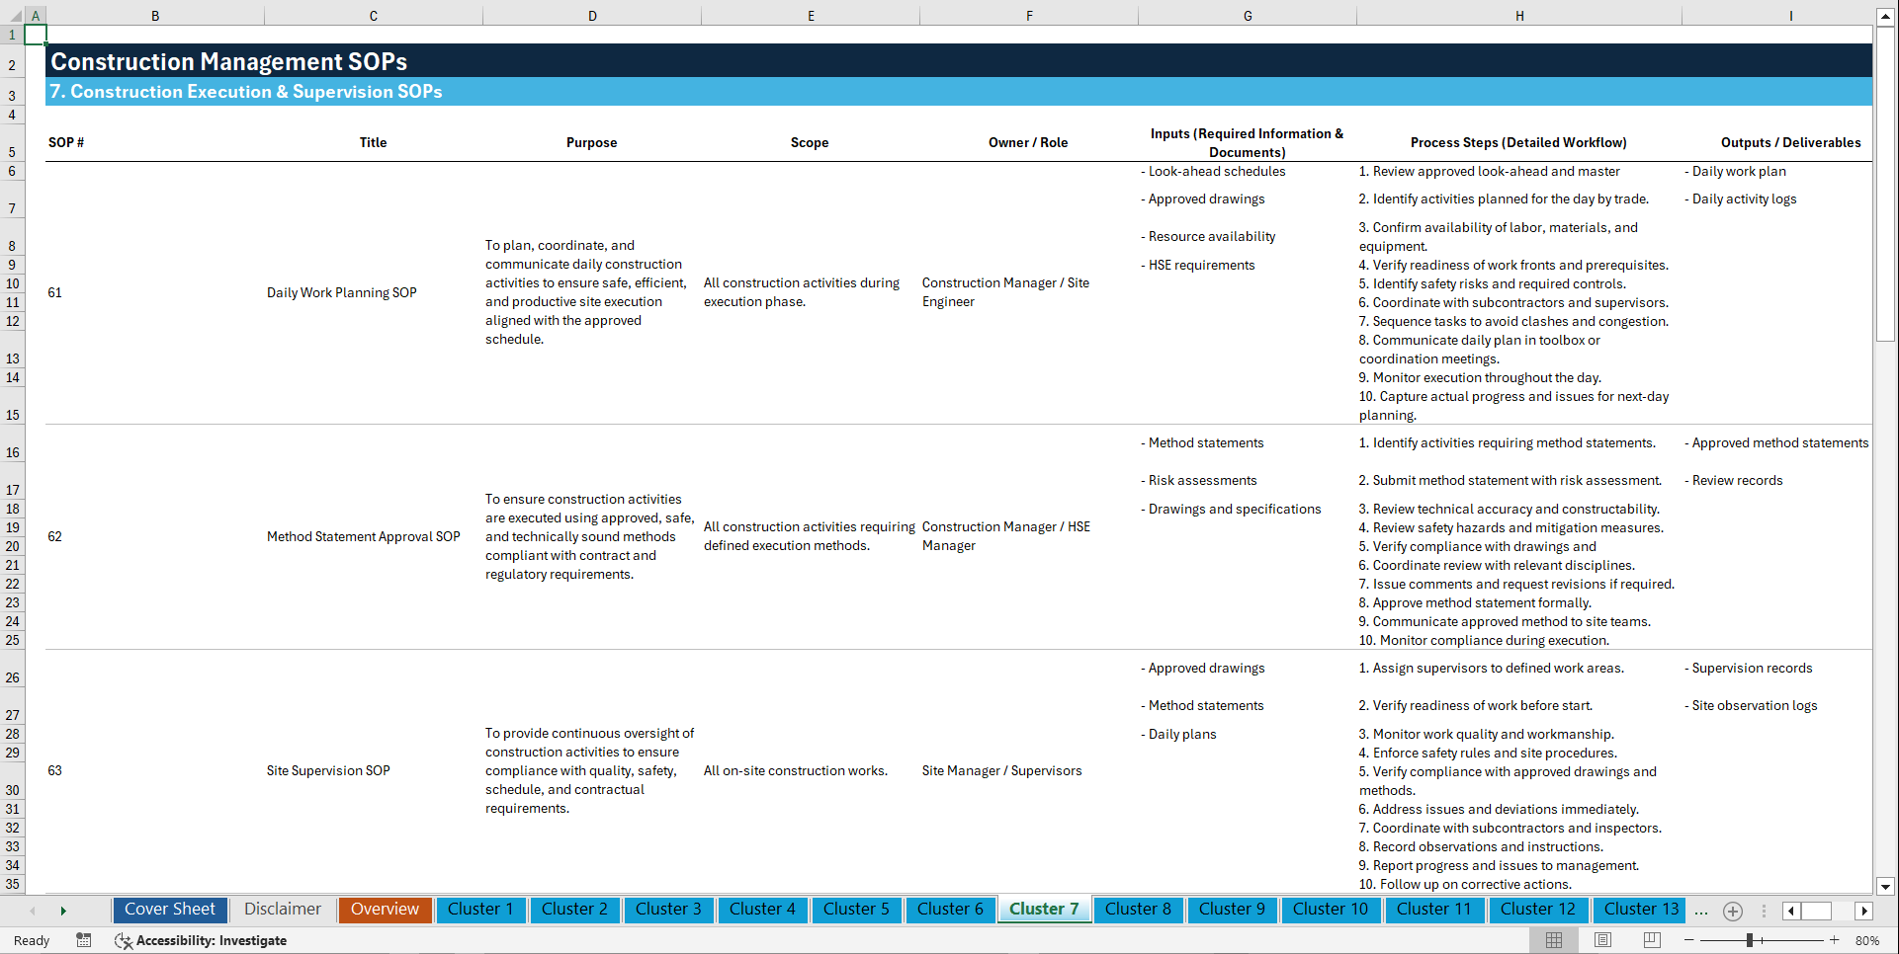The image size is (1899, 954).
Task: Select column D header
Action: tap(591, 15)
